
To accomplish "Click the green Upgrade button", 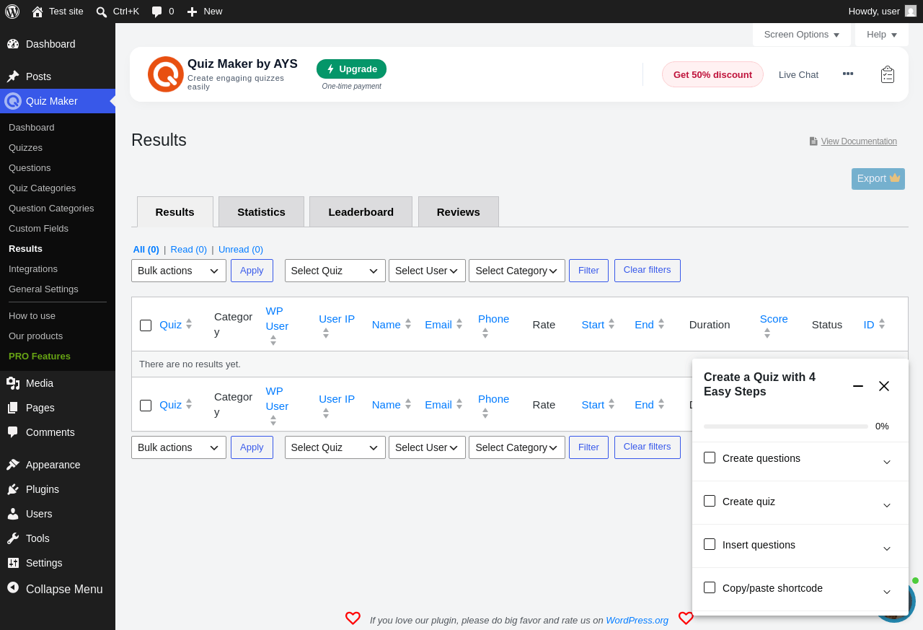I will click(351, 69).
